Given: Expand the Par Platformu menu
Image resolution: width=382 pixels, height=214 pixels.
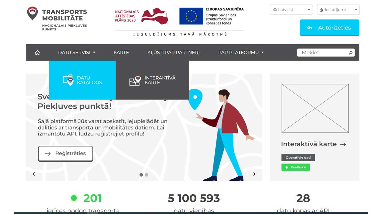Looking at the screenshot, I should pos(241,52).
